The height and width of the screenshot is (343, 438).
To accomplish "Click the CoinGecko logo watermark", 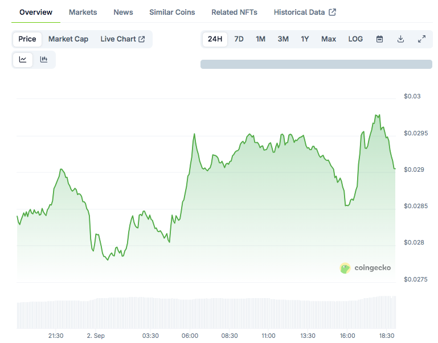I will coord(365,268).
